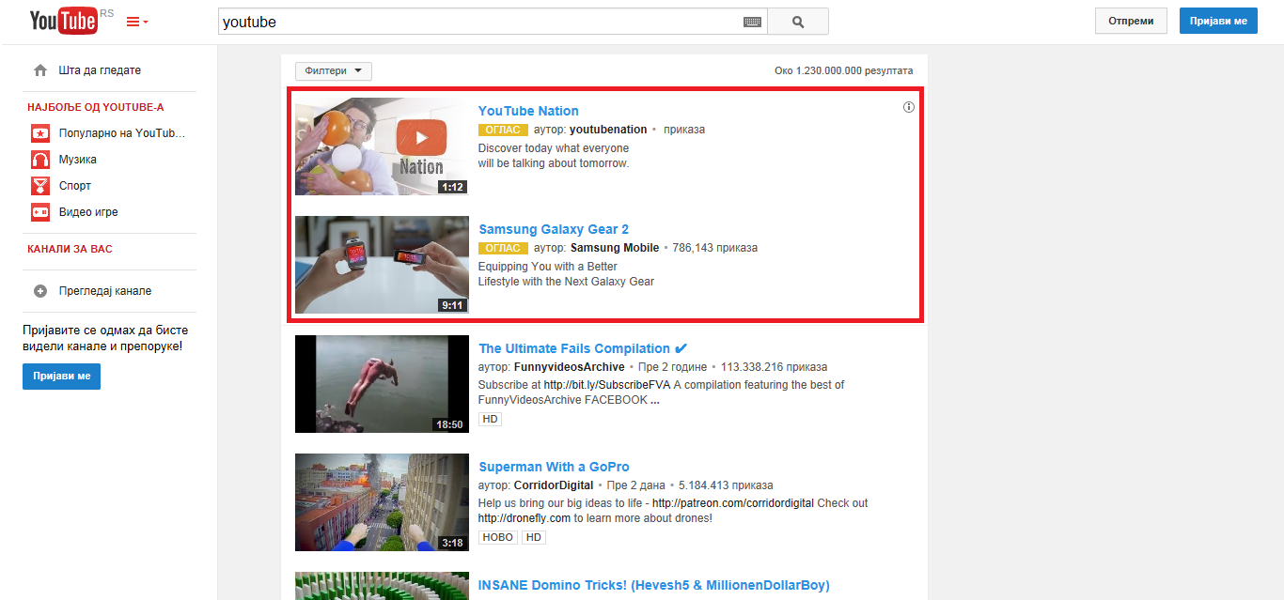Open Популарно на YouTub... sidebar item
The width and height of the screenshot is (1284, 600).
122,133
